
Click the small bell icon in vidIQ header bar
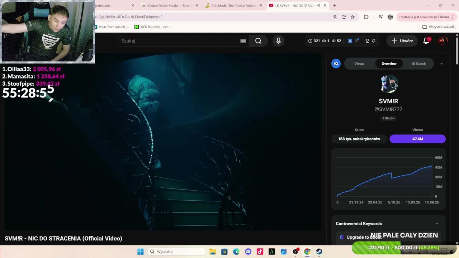click(x=374, y=41)
